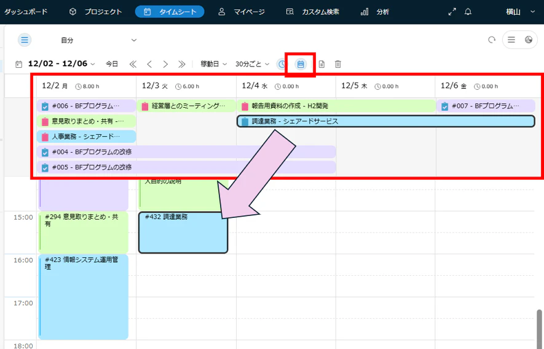The height and width of the screenshot is (349, 544).
Task: Open the 稼動日 dropdown
Action: 214,64
